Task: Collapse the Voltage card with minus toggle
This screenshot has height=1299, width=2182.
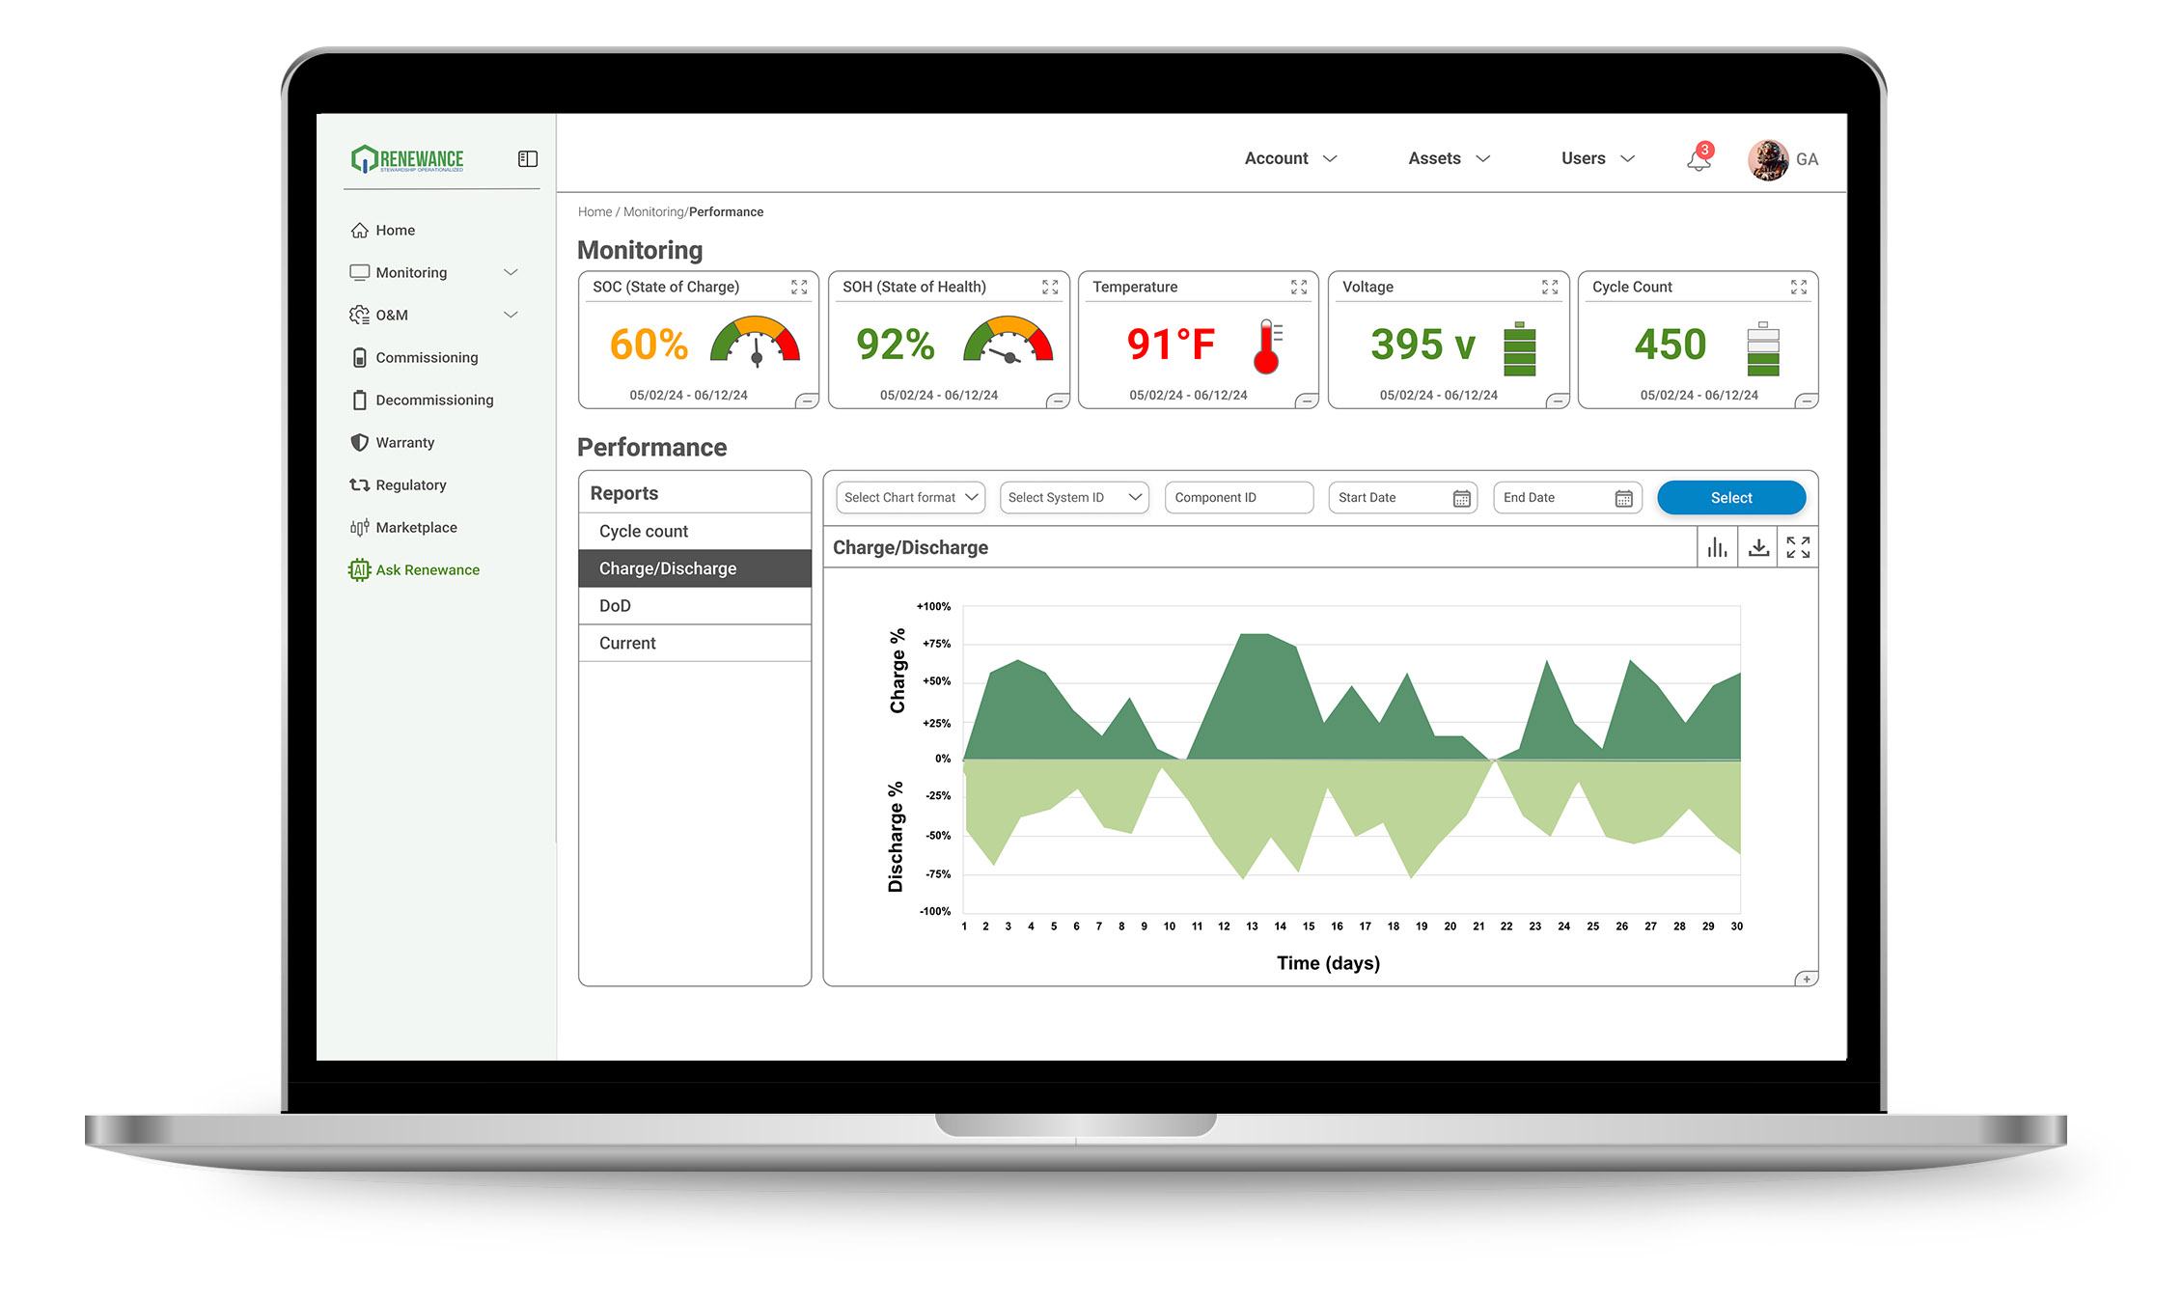Action: [1557, 401]
